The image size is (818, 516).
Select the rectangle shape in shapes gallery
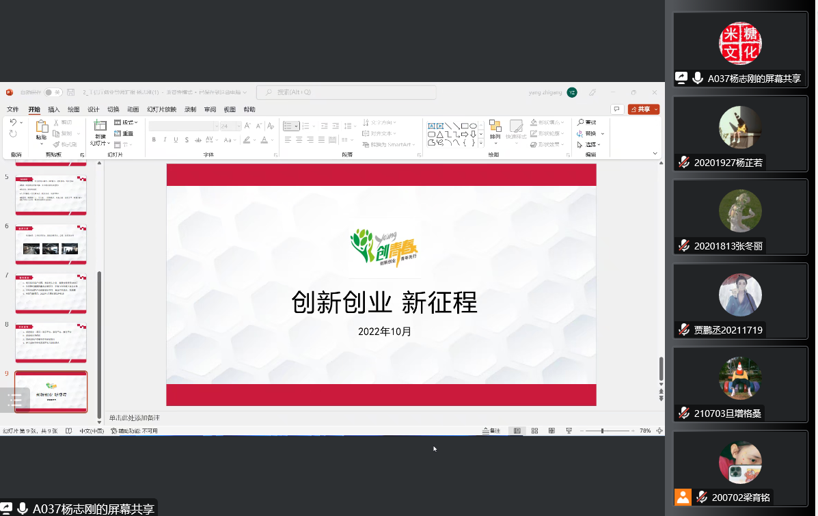pos(464,126)
